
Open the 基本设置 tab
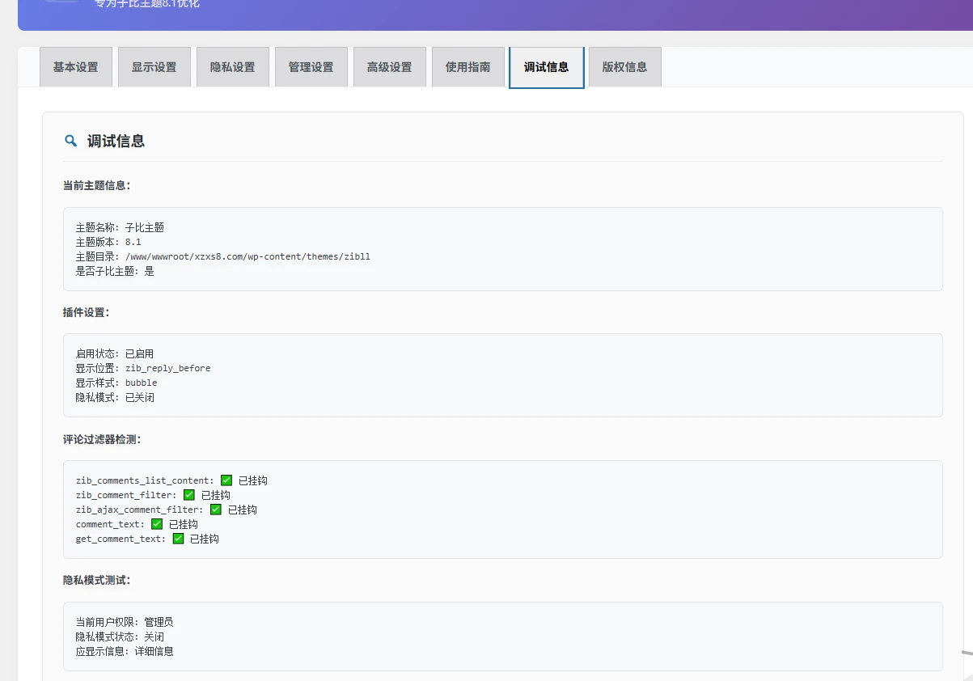click(76, 67)
